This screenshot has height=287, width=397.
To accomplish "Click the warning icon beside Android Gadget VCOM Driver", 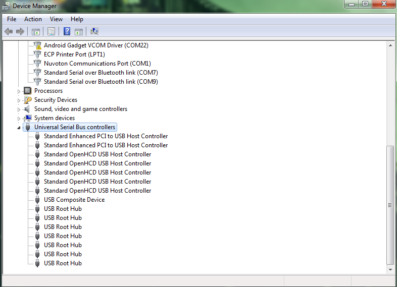I will (x=37, y=45).
